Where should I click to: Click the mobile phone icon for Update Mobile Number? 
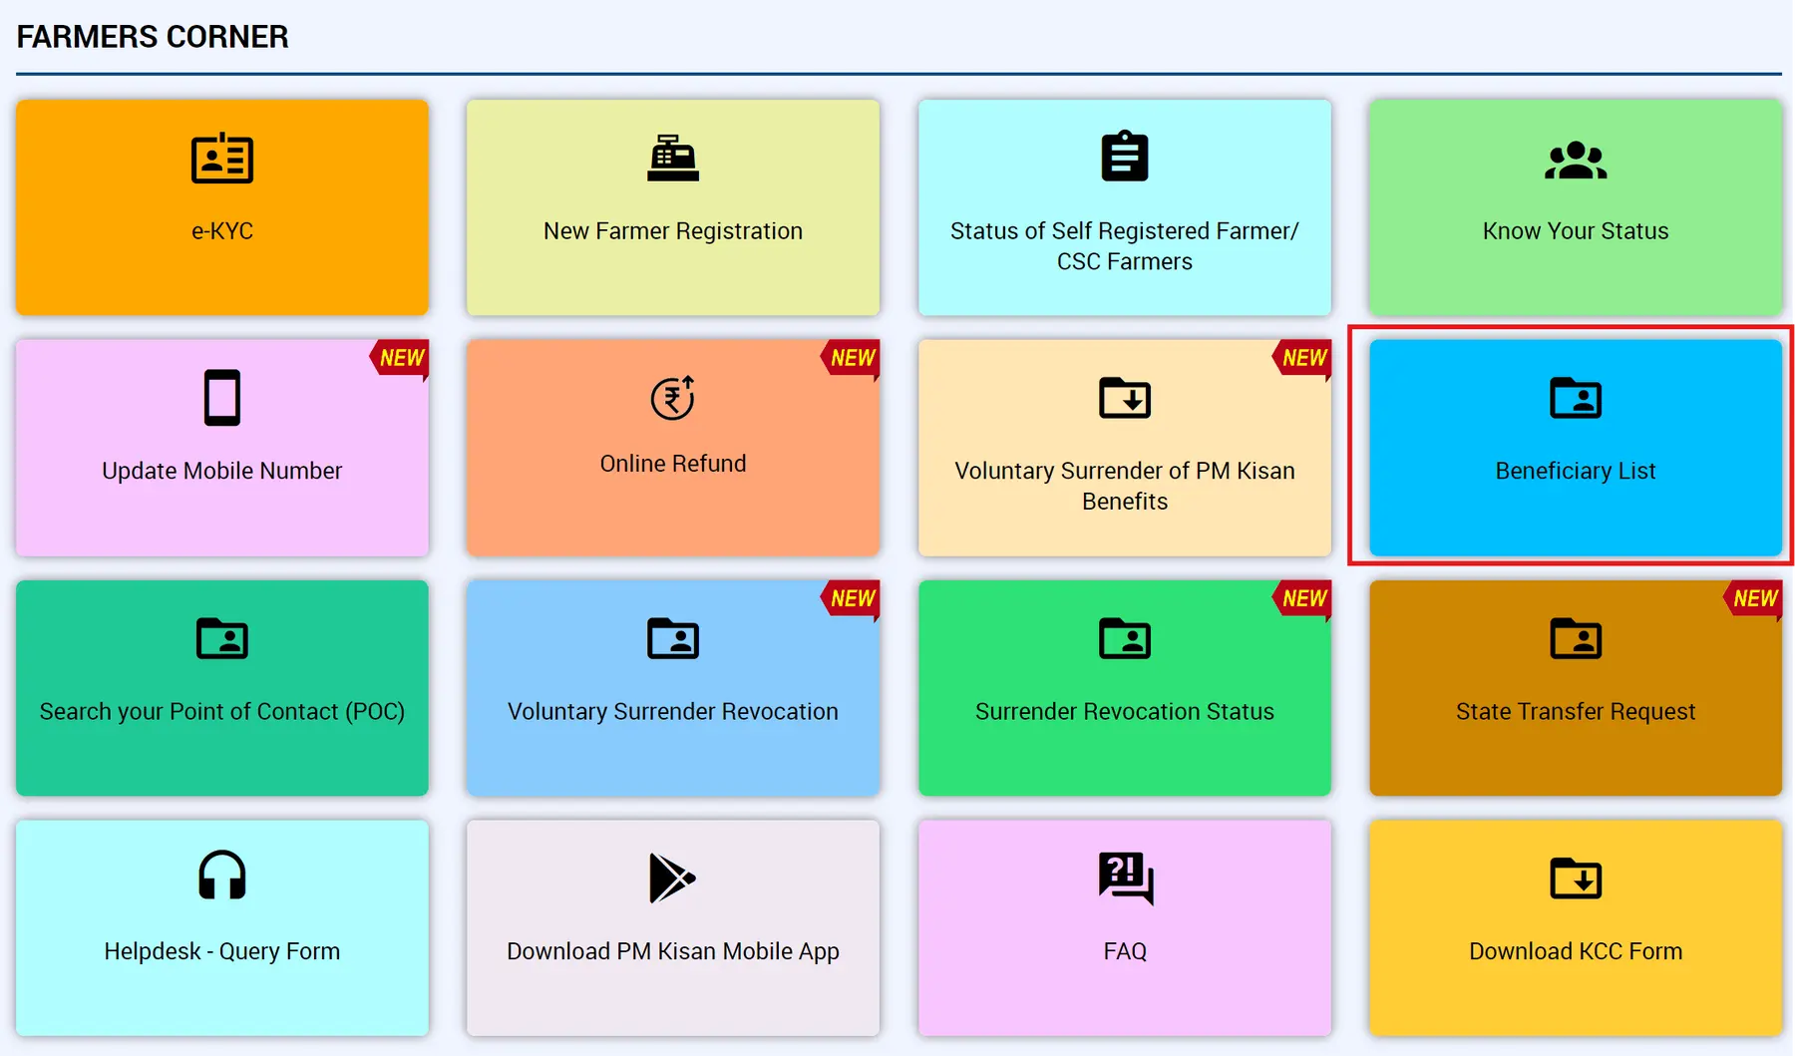tap(221, 398)
